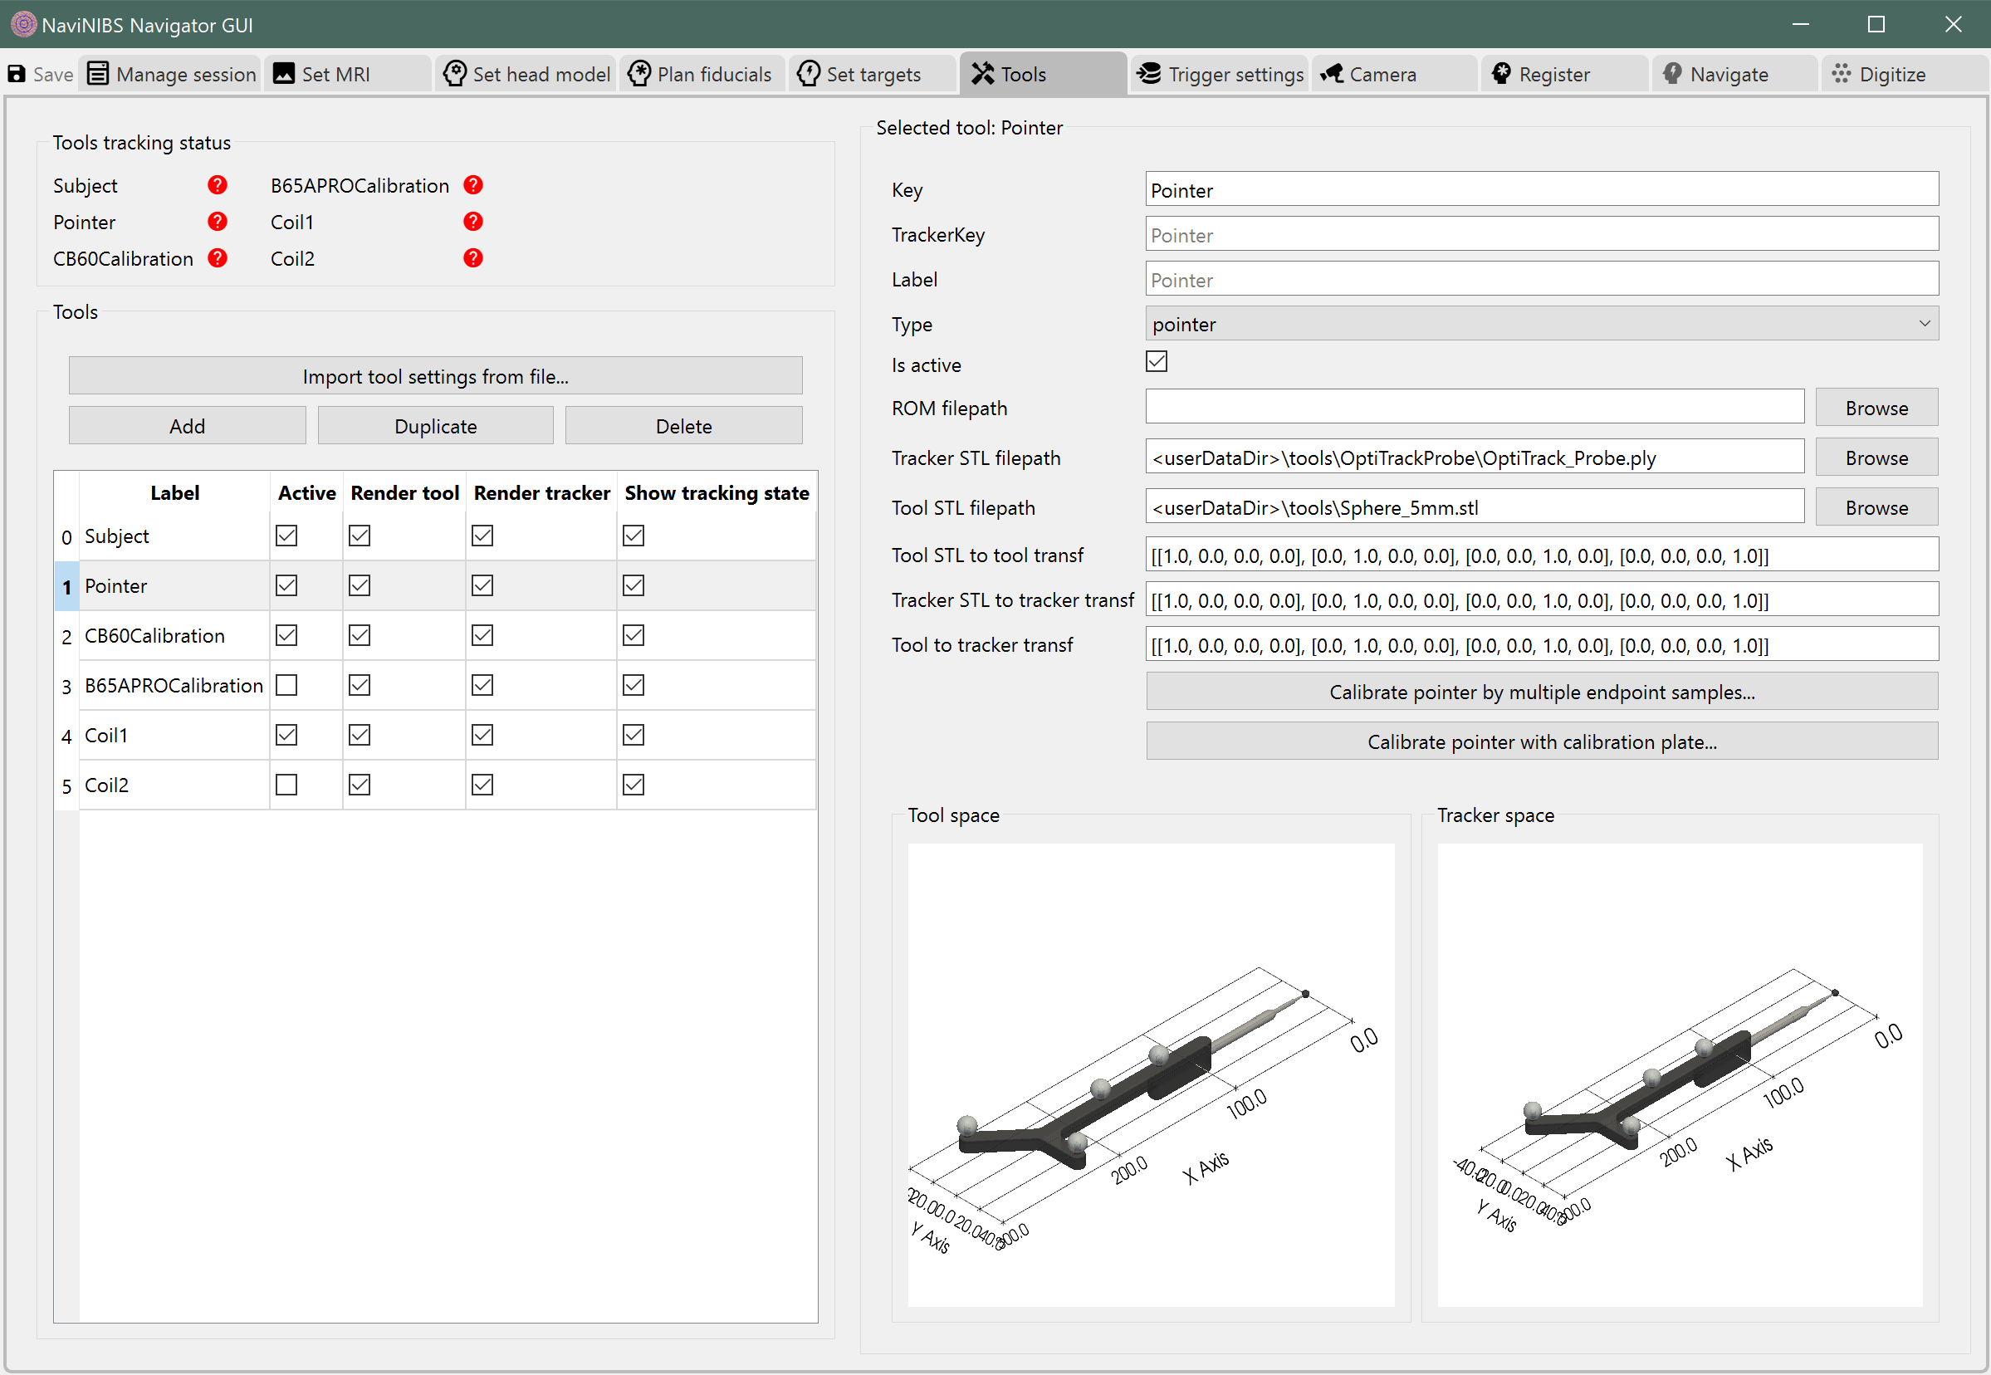Browse for Tracker STL filepath
This screenshot has height=1375, width=1991.
coord(1876,458)
